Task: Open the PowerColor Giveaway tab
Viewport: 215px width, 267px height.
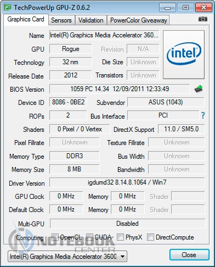Action: (x=139, y=20)
